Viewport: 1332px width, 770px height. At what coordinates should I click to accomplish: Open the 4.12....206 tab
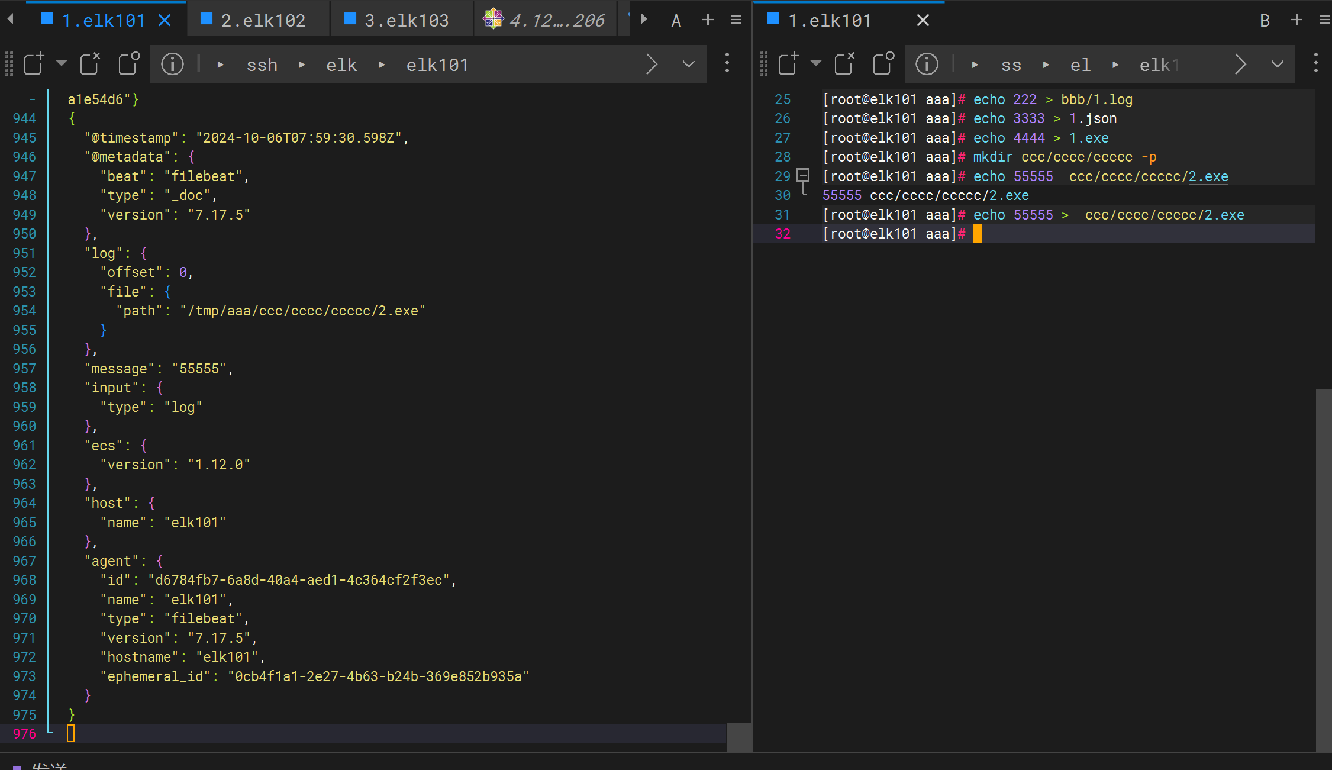click(544, 20)
